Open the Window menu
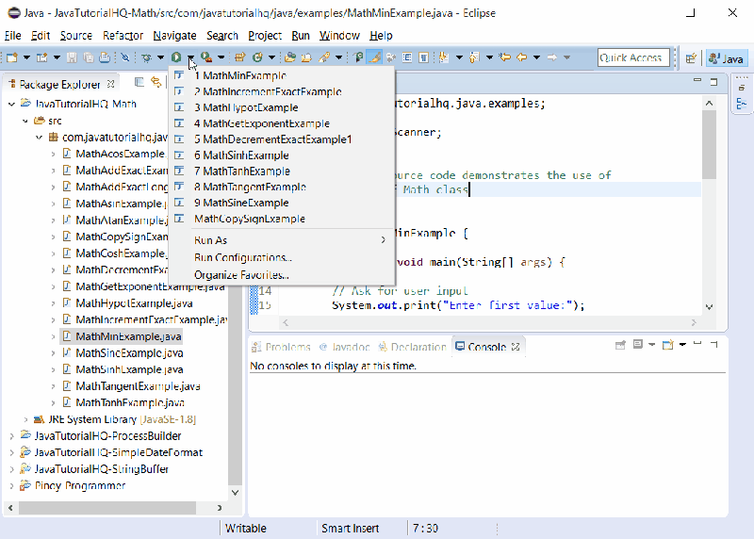 point(339,36)
